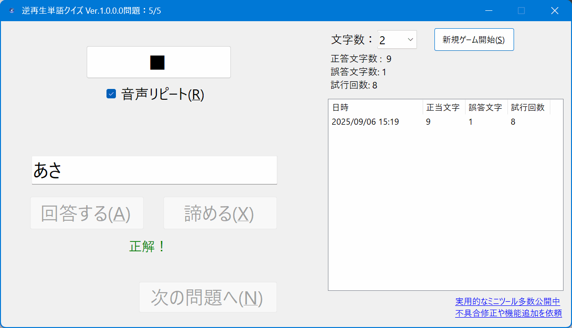Click the 誤答文字数: 1 label
This screenshot has width=572, height=328.
(x=359, y=72)
